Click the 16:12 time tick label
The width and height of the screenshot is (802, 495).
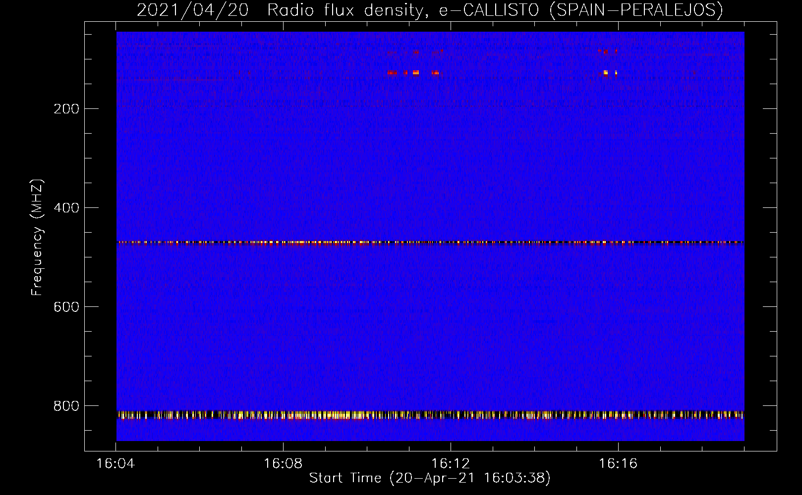[x=451, y=464]
